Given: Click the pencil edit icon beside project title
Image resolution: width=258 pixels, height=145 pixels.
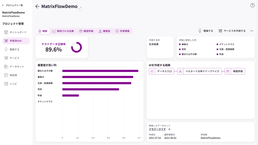Looking at the screenshot, I should (x=80, y=8).
